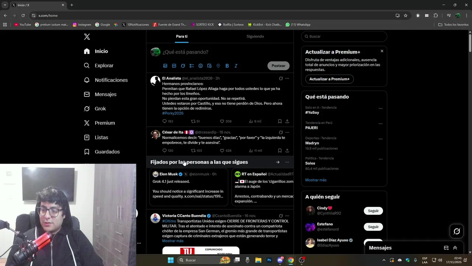Reply to César de Ita post

[168, 151]
